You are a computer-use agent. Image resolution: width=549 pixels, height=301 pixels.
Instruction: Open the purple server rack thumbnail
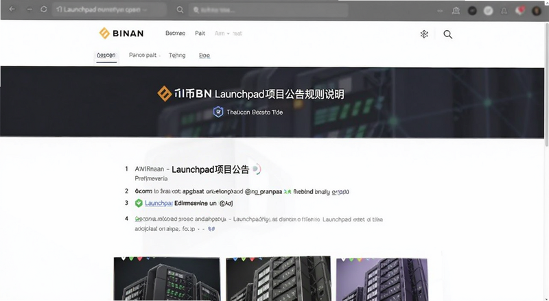pos(382,279)
